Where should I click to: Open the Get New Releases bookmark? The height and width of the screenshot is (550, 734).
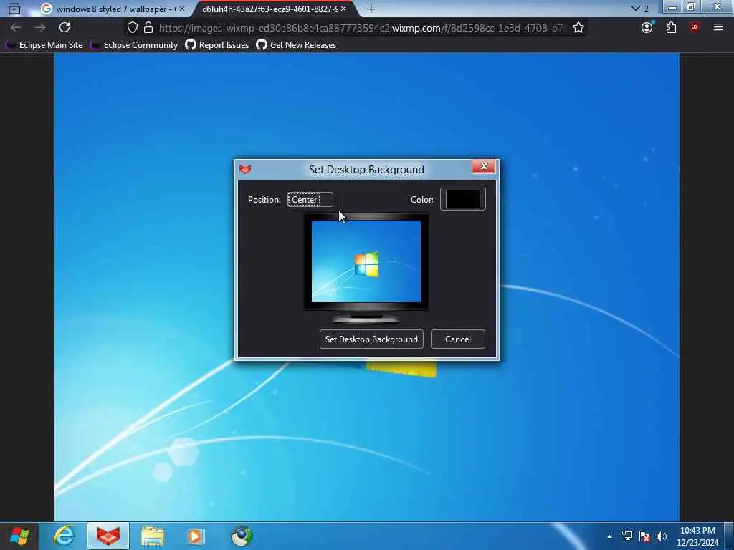(x=296, y=45)
